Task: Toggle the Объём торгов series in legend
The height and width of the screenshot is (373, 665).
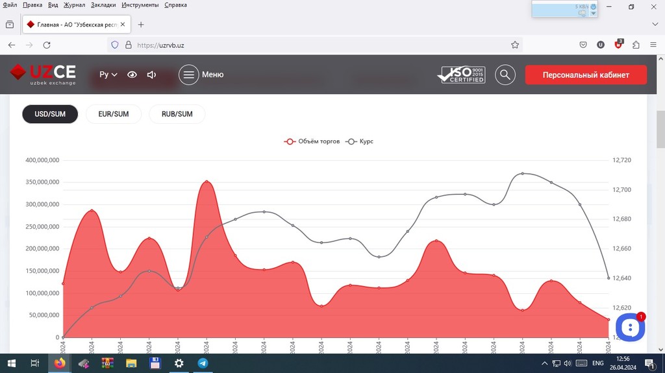Action: click(x=312, y=141)
